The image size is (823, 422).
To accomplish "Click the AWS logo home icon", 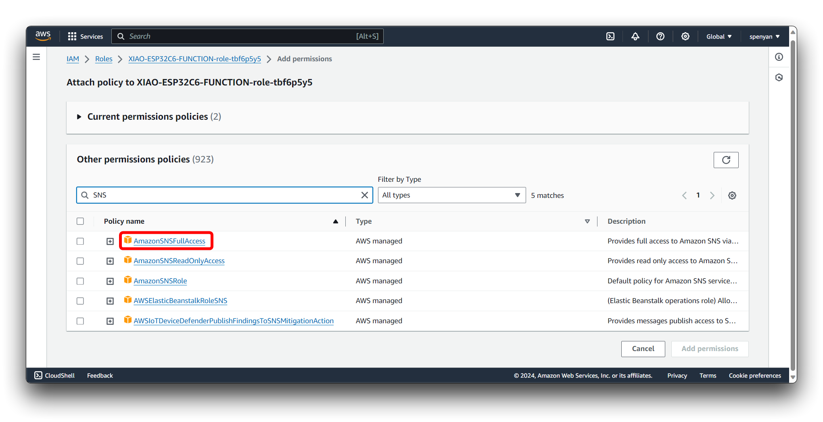I will [43, 36].
